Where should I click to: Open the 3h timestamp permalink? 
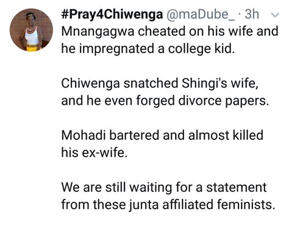pos(252,14)
